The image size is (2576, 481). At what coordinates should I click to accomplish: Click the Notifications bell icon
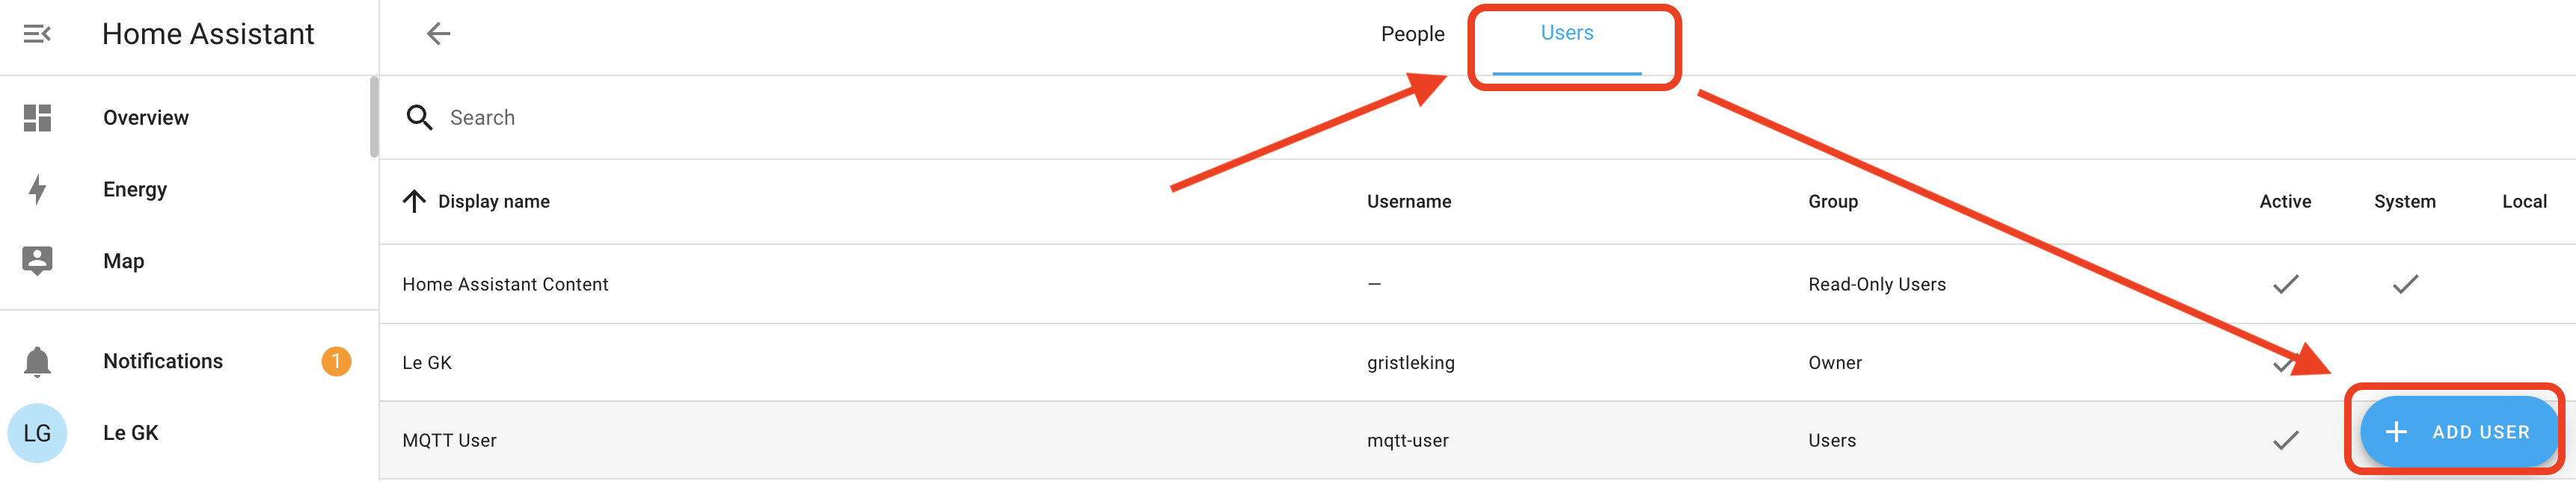[37, 361]
